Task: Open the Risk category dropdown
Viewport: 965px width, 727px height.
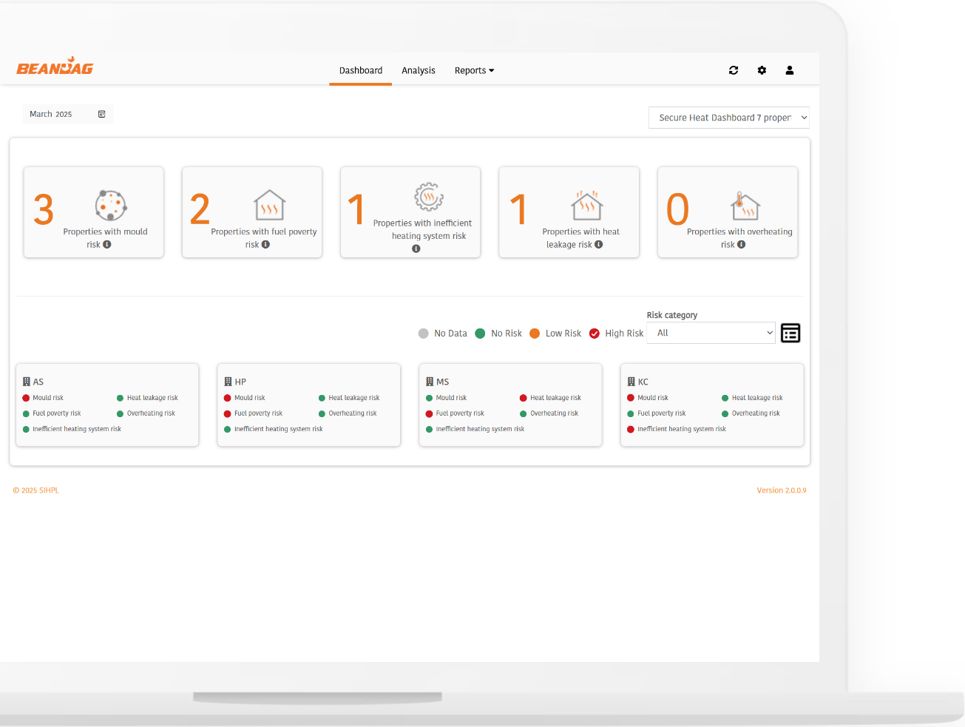Action: (711, 333)
